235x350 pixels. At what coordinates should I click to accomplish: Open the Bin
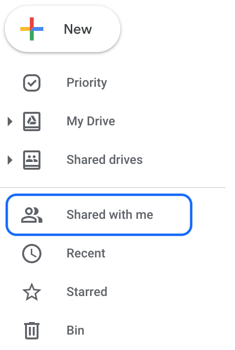[x=76, y=330]
